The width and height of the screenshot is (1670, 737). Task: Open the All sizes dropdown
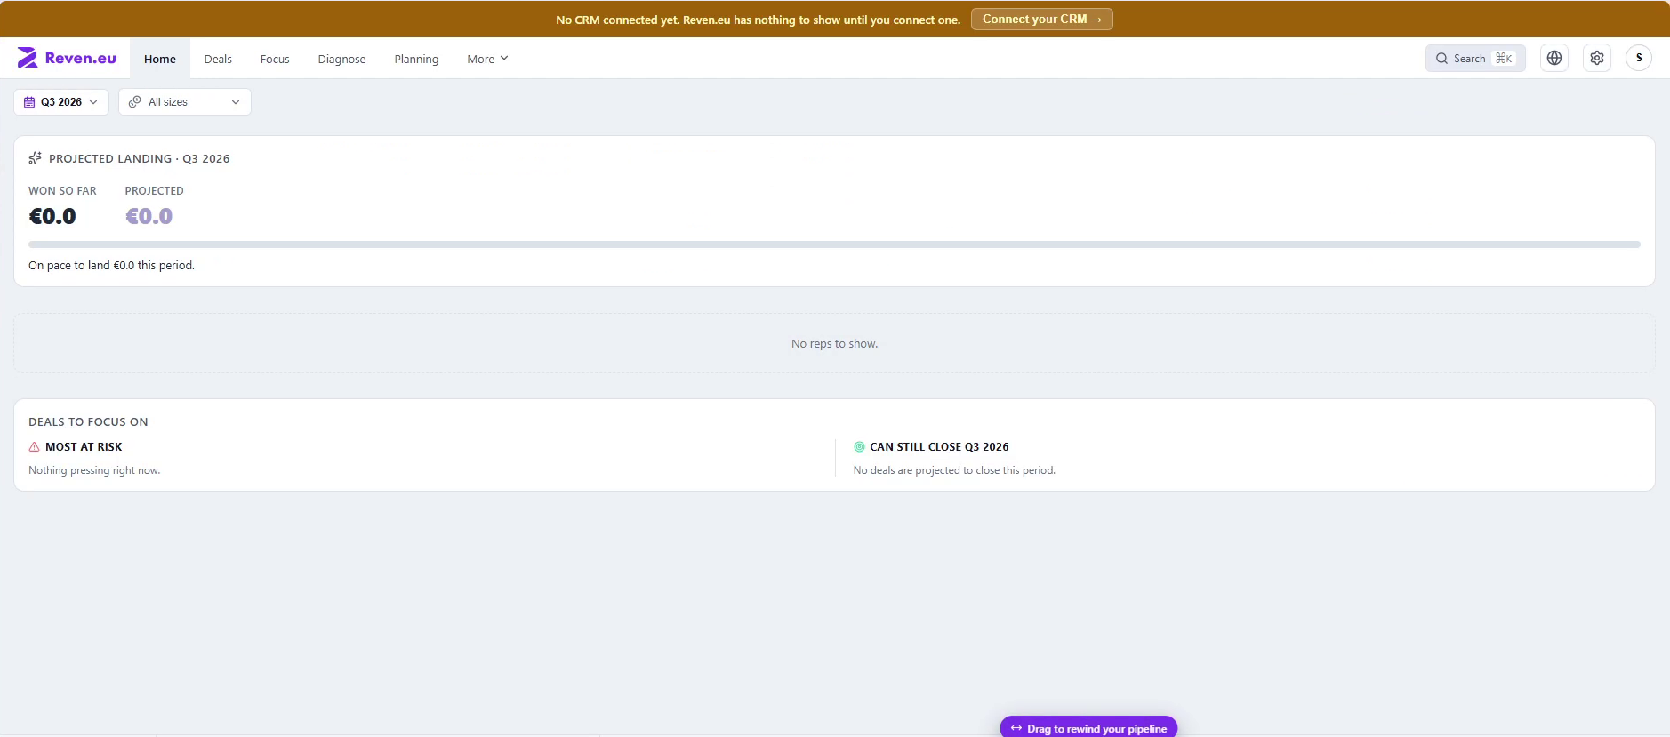pos(185,102)
